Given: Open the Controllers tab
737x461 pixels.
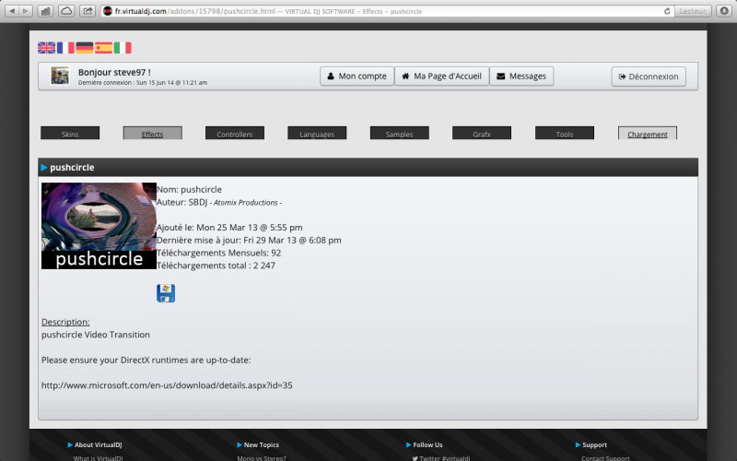Looking at the screenshot, I should pos(235,133).
